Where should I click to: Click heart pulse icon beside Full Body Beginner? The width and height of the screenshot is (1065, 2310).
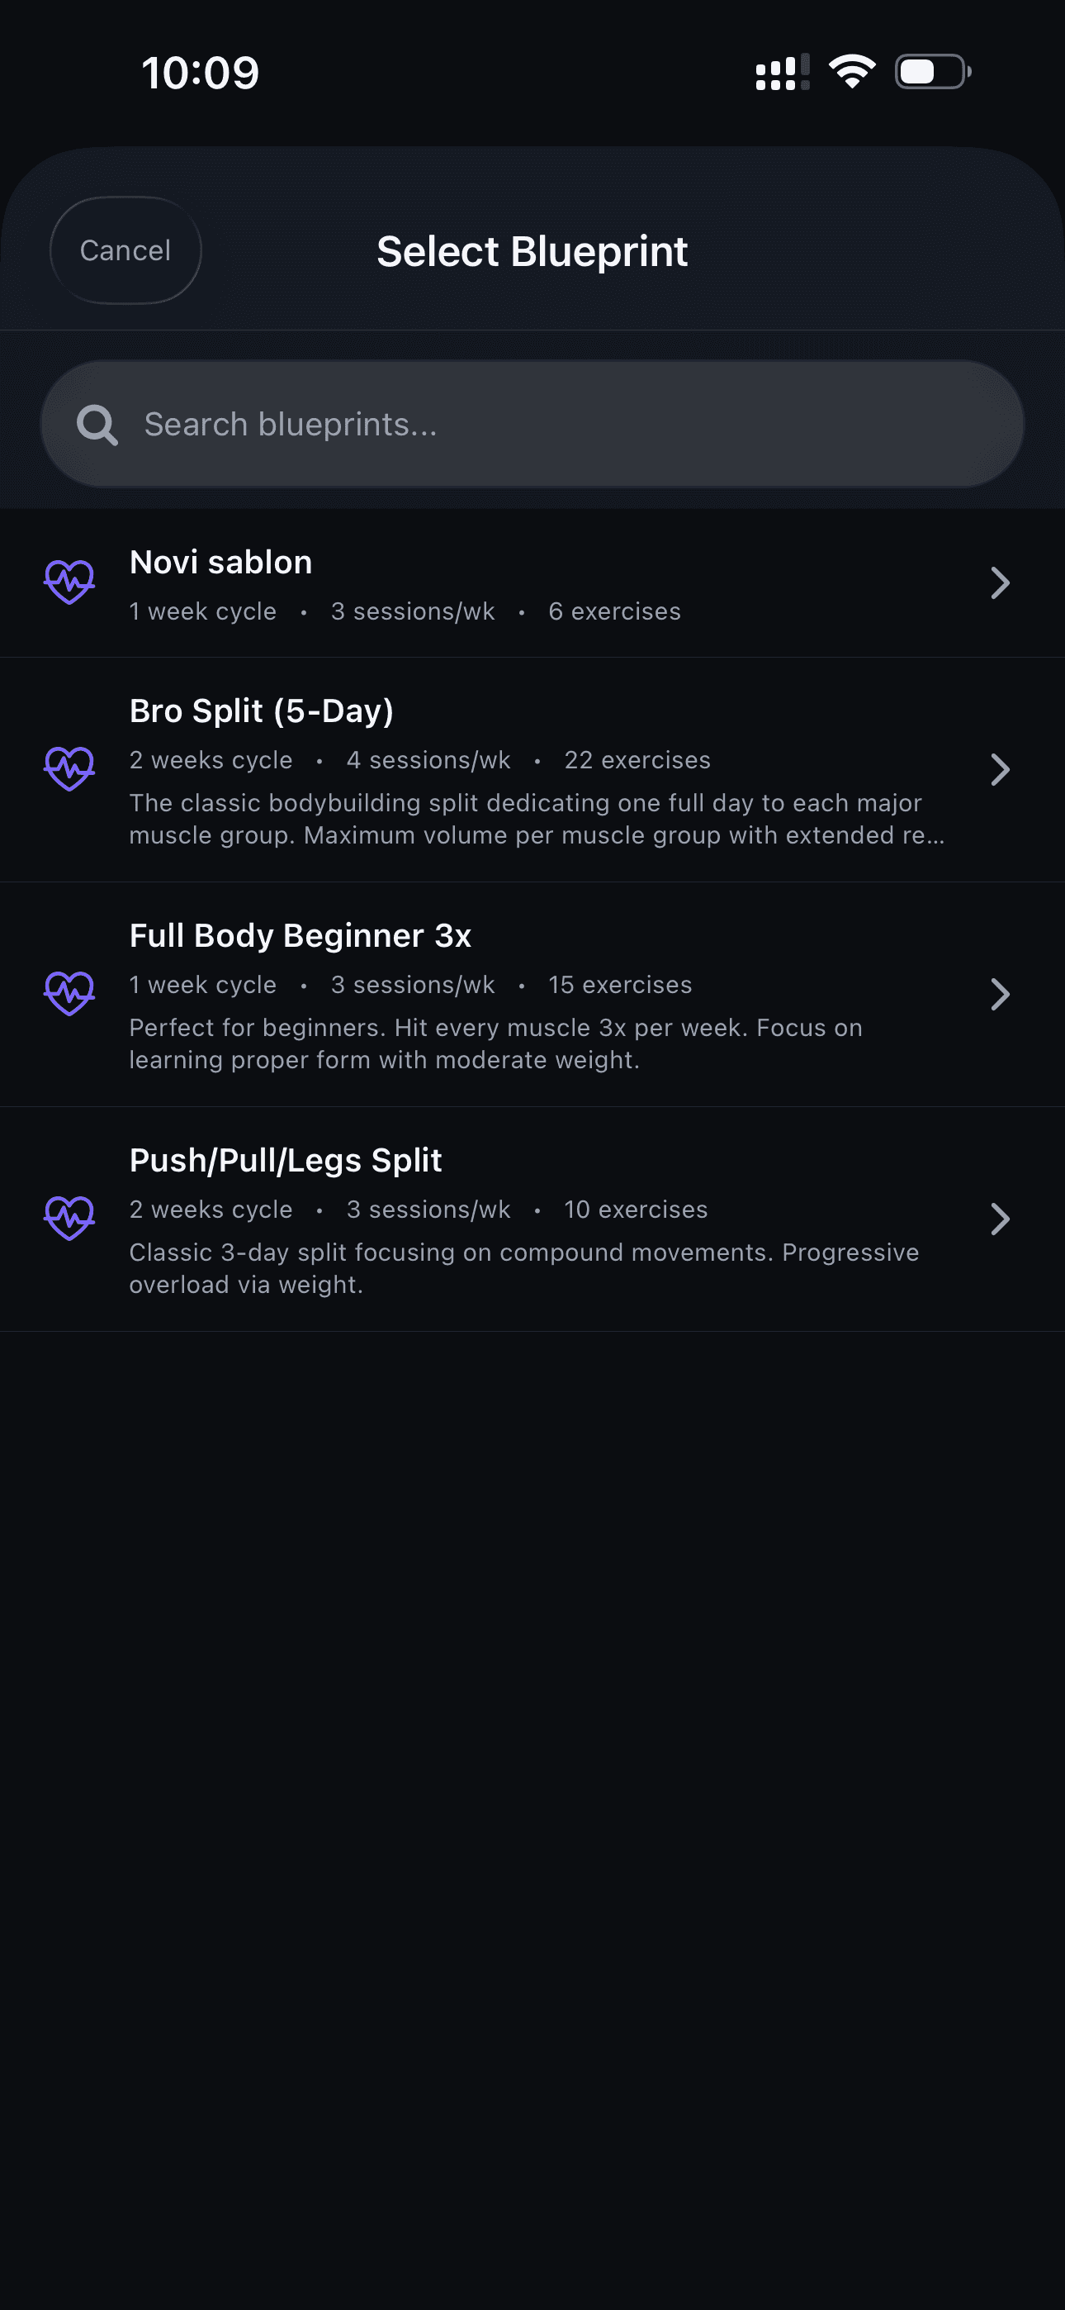69,994
